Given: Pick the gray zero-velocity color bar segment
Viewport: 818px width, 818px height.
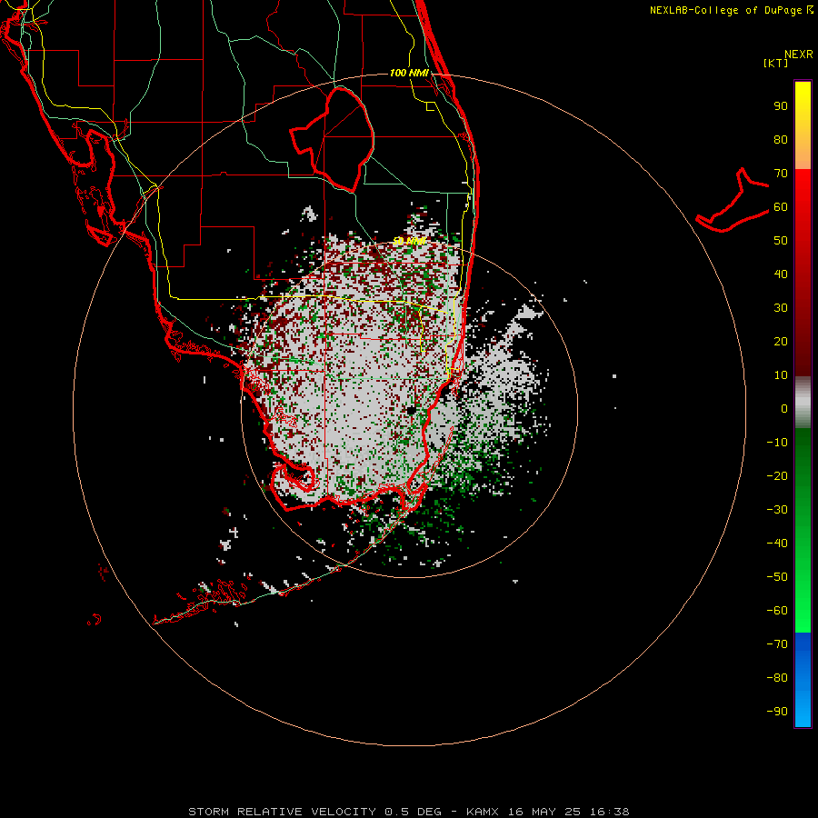Looking at the screenshot, I should [803, 403].
